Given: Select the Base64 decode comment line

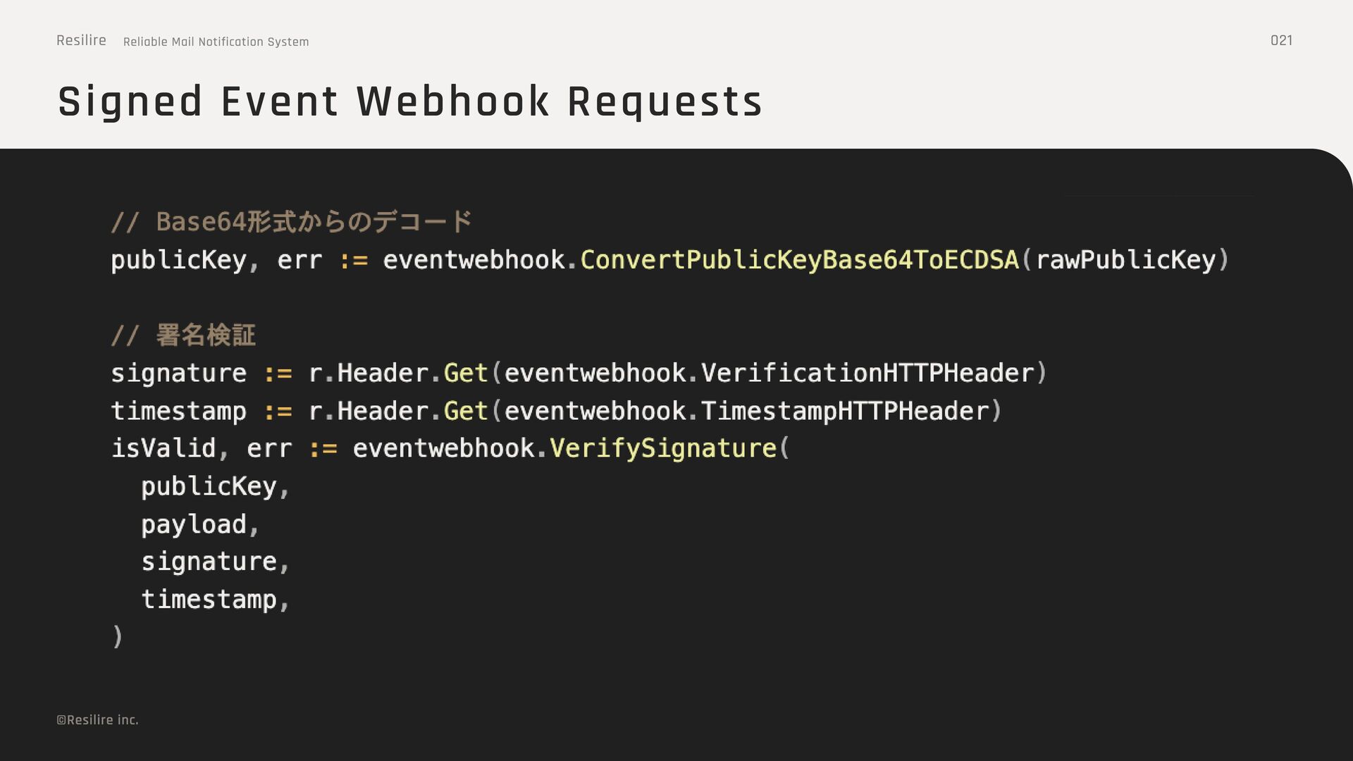Looking at the screenshot, I should (x=292, y=222).
